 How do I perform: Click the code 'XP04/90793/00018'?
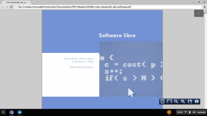tap(82, 67)
